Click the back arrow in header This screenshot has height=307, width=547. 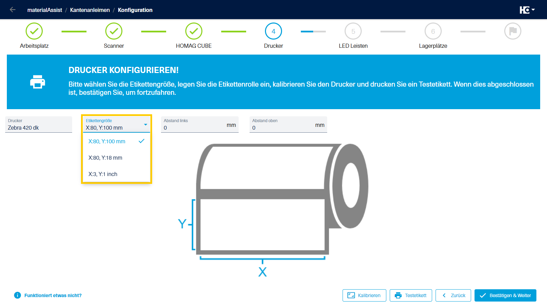point(13,10)
